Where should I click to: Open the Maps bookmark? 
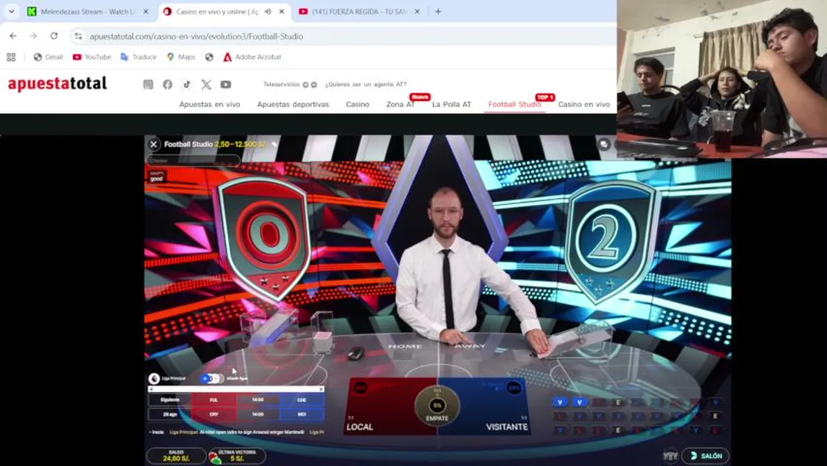coord(181,57)
